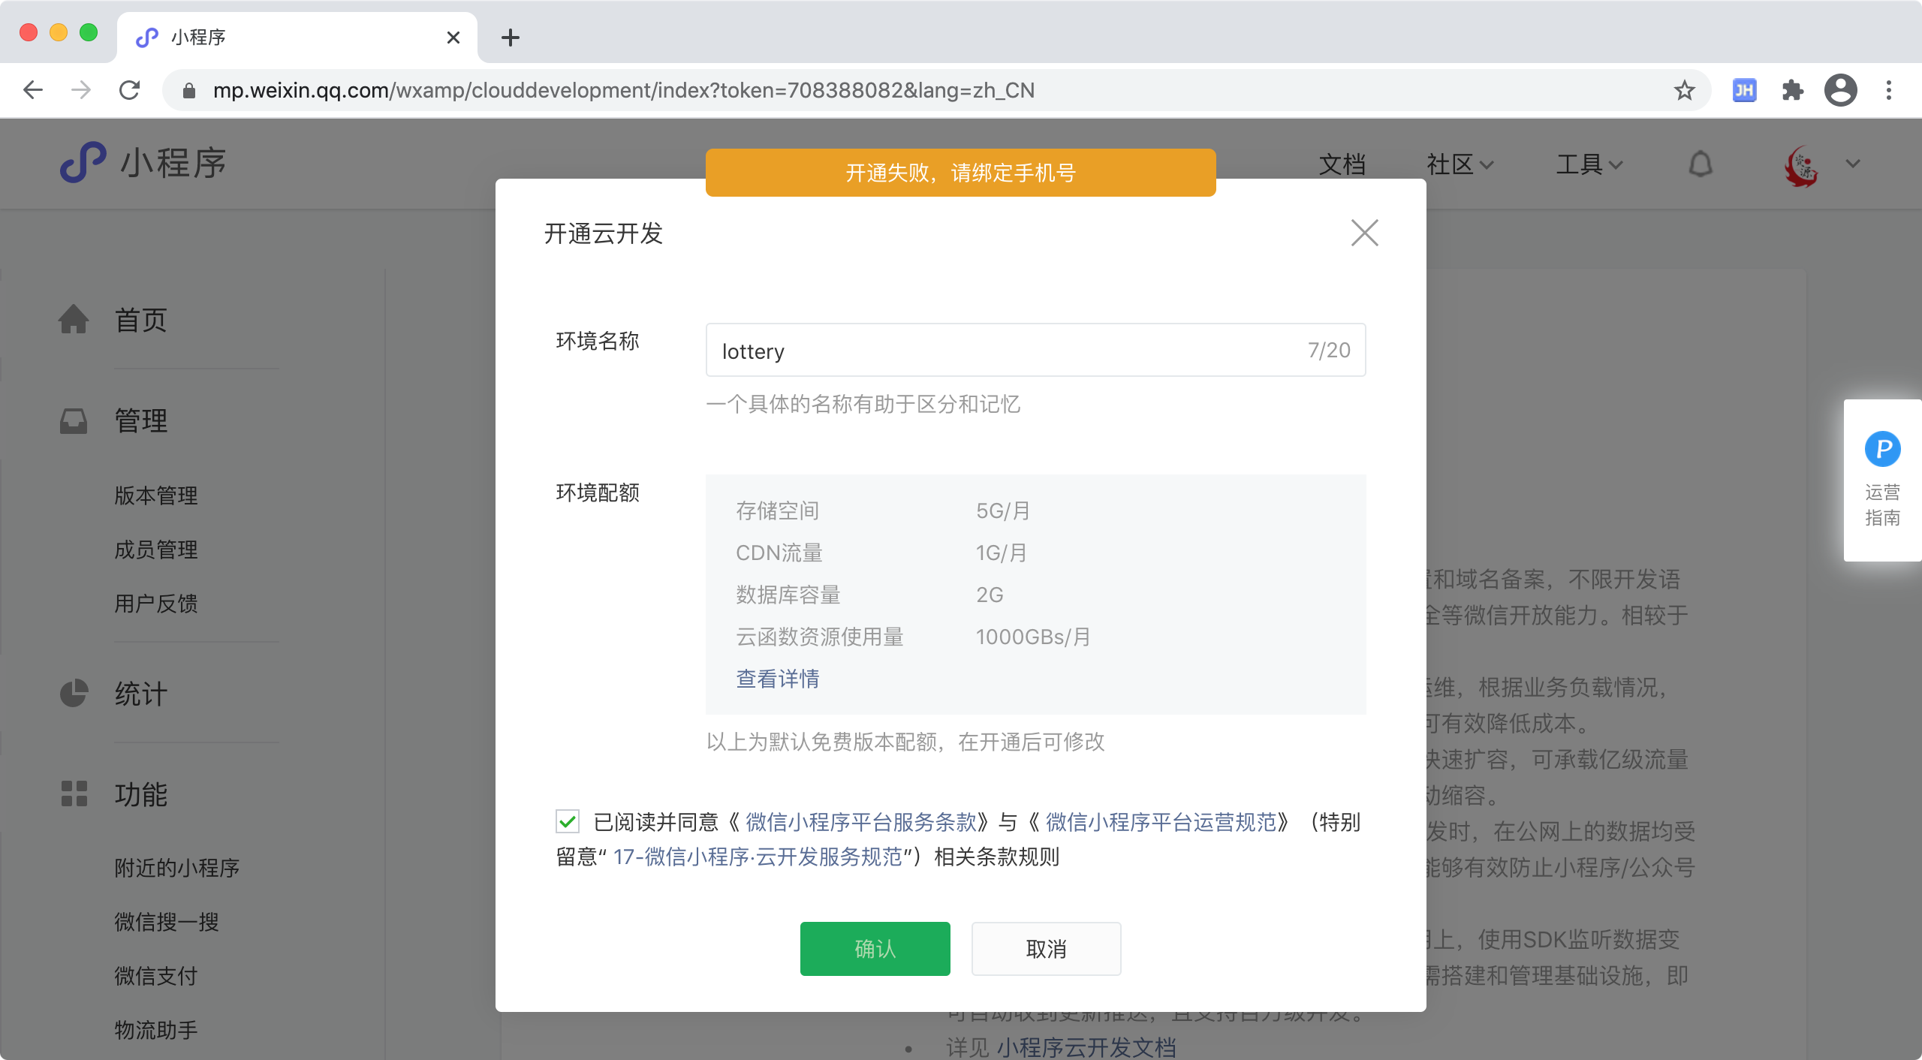
Task: Close the 开通云开发 dialog
Action: click(x=1364, y=233)
